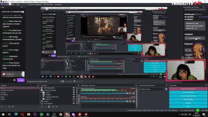
Task: Undock the Fuentes panel
Action: tap(78, 85)
